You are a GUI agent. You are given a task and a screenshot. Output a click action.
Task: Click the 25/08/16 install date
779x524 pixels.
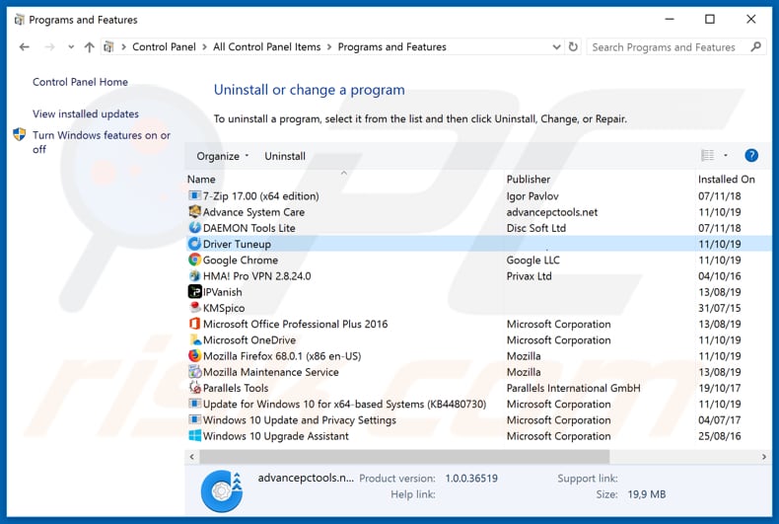[719, 436]
